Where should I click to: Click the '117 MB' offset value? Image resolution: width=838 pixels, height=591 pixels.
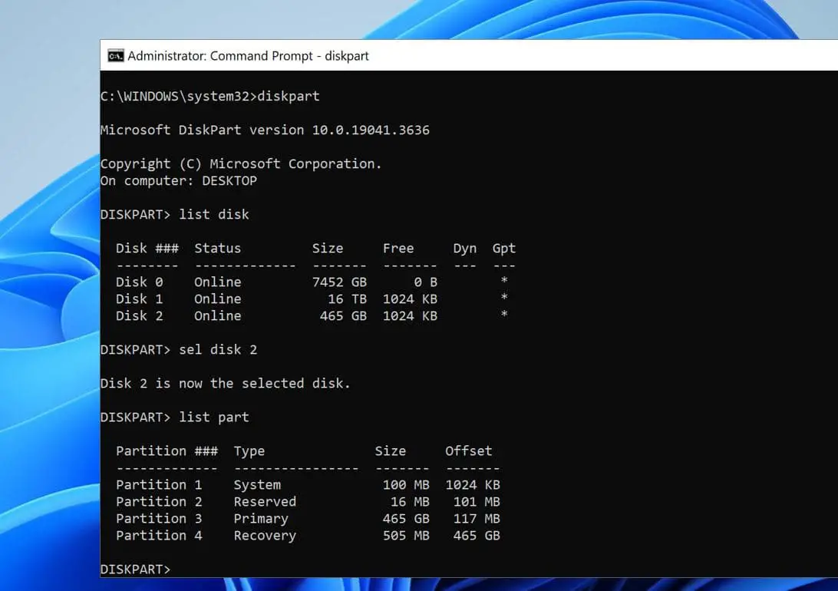pyautogui.click(x=477, y=518)
